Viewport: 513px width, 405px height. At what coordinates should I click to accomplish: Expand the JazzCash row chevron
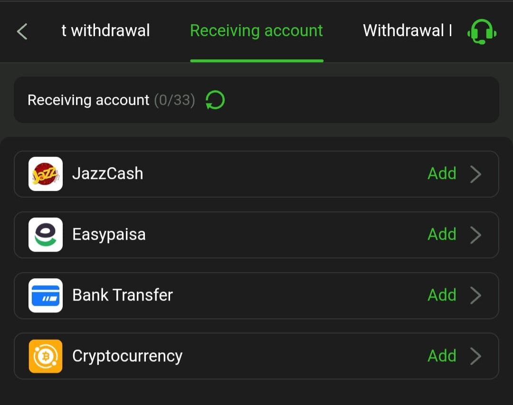(x=476, y=174)
